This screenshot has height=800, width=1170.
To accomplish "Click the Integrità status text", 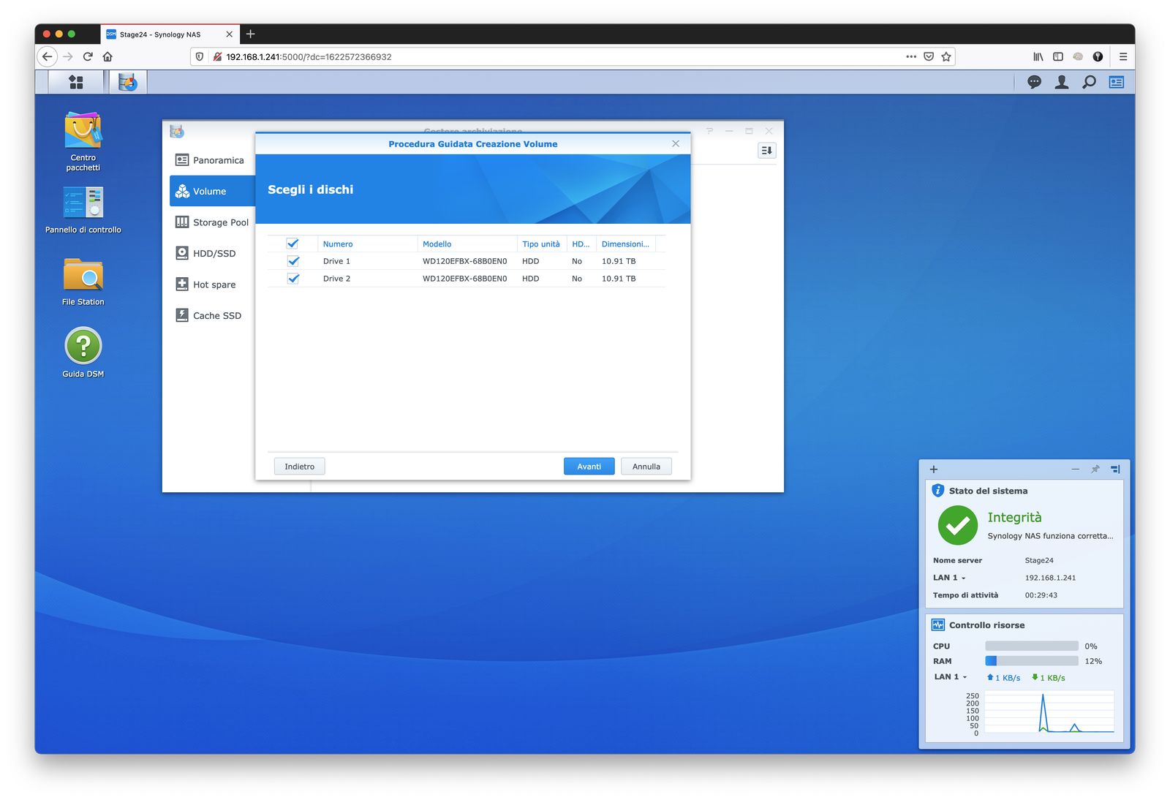I will pyautogui.click(x=1014, y=518).
